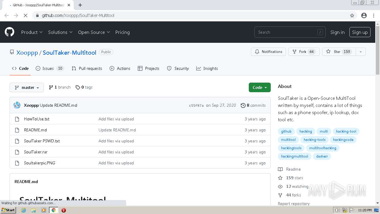380x214 pixels.
Task: Click the repository book icon beside Xooppp
Action: (12, 52)
